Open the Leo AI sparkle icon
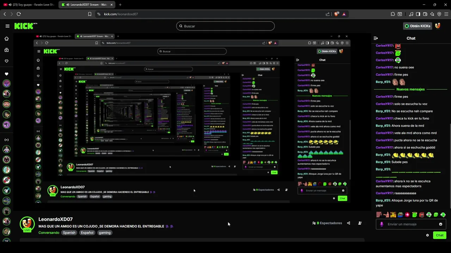 point(432,14)
